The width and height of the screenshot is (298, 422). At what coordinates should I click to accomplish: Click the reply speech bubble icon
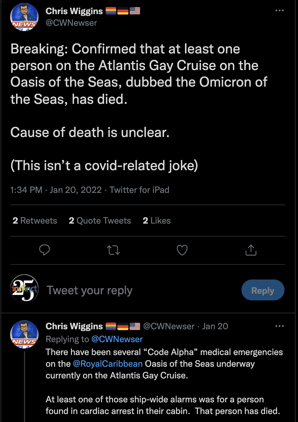[x=45, y=250]
